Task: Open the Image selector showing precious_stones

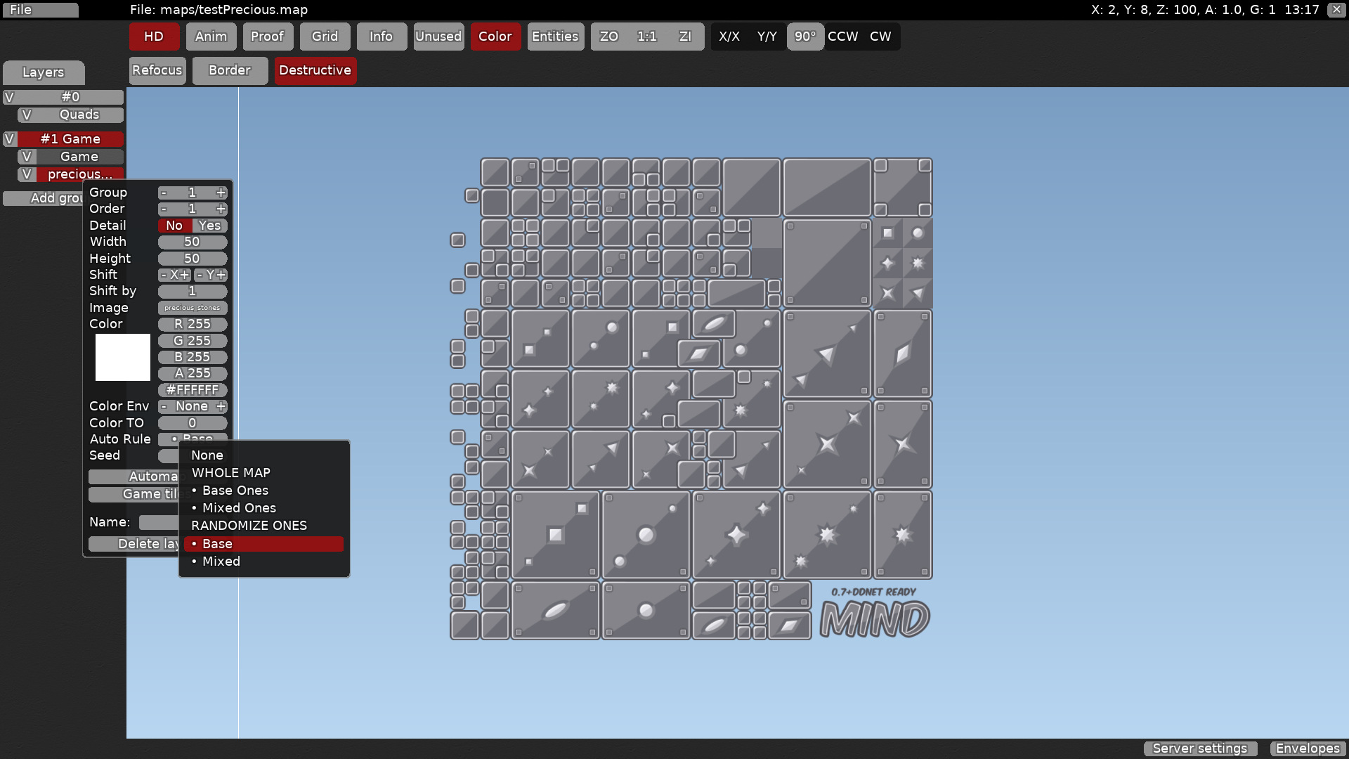Action: tap(192, 308)
